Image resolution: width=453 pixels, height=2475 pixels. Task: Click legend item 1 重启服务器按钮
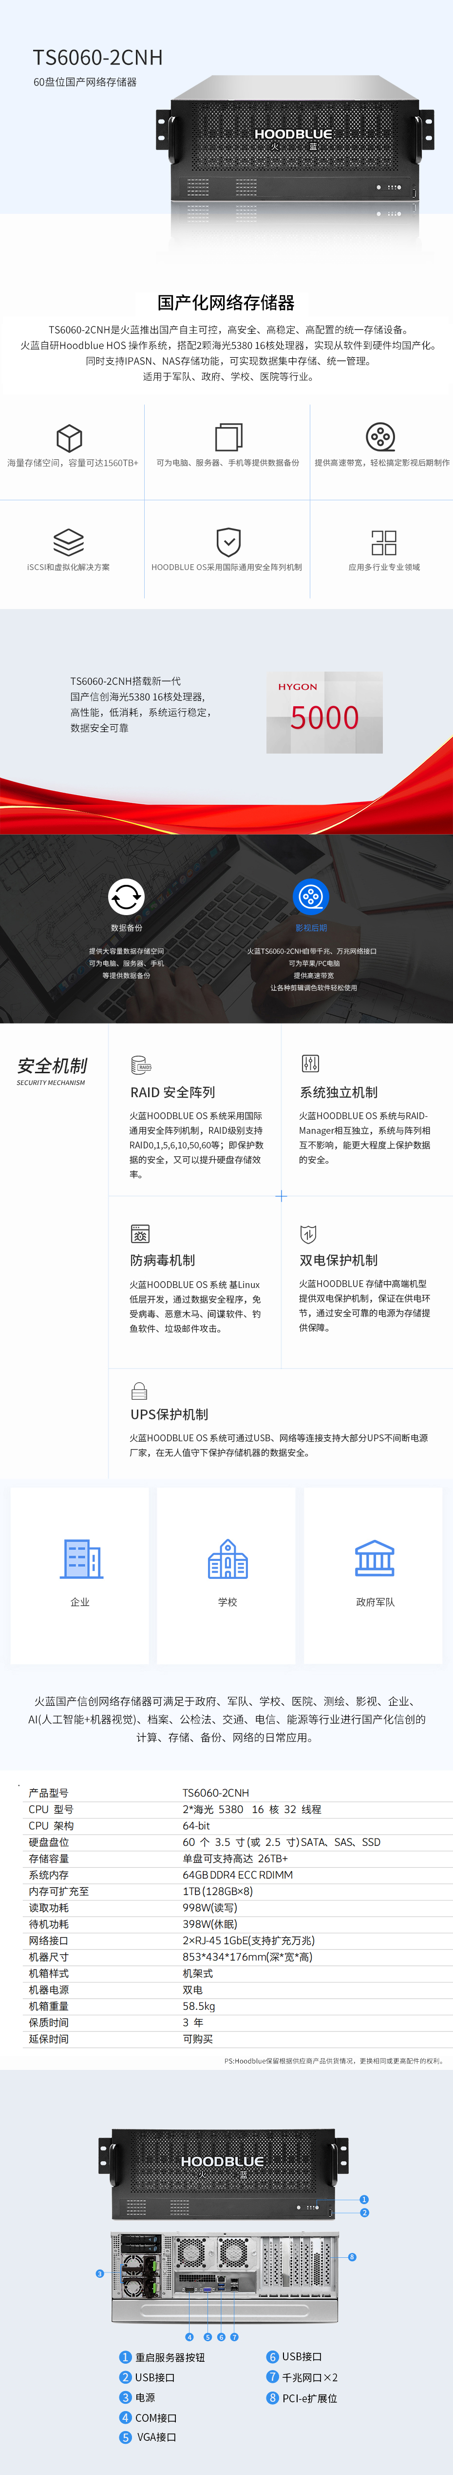point(162,2357)
